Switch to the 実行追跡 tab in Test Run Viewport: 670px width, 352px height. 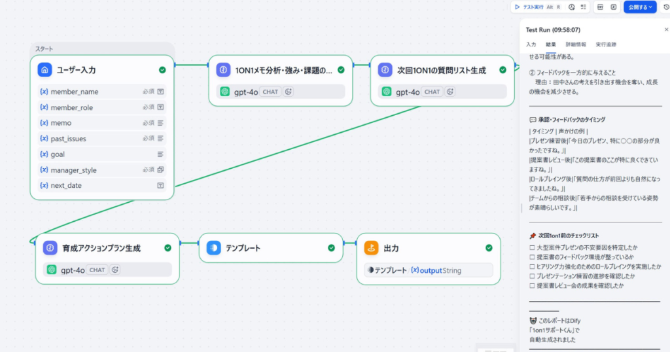(606, 44)
